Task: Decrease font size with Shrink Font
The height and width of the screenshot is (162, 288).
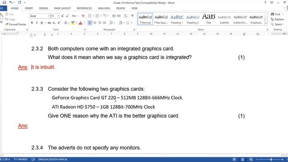Action: [x=67, y=16]
